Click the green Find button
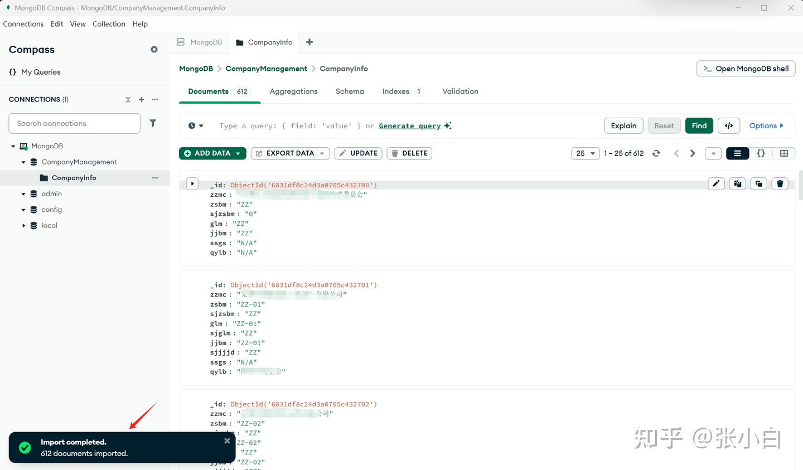Viewport: 803px width, 470px height. 699,125
